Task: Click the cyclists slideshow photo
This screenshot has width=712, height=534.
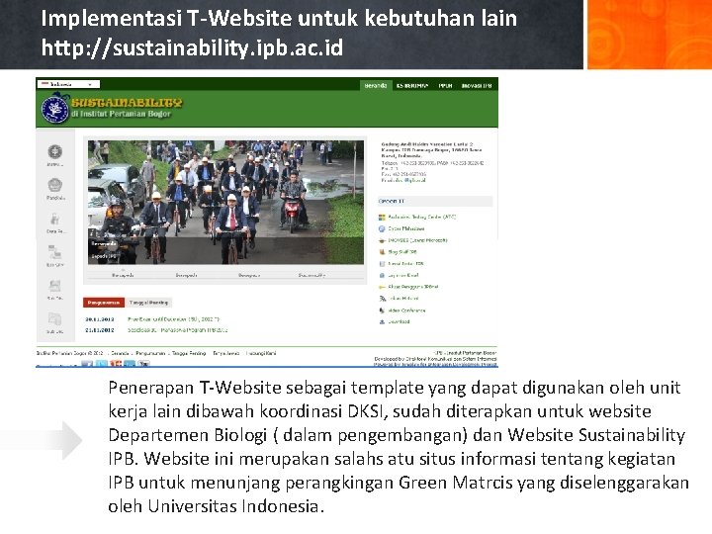Action: [x=225, y=202]
